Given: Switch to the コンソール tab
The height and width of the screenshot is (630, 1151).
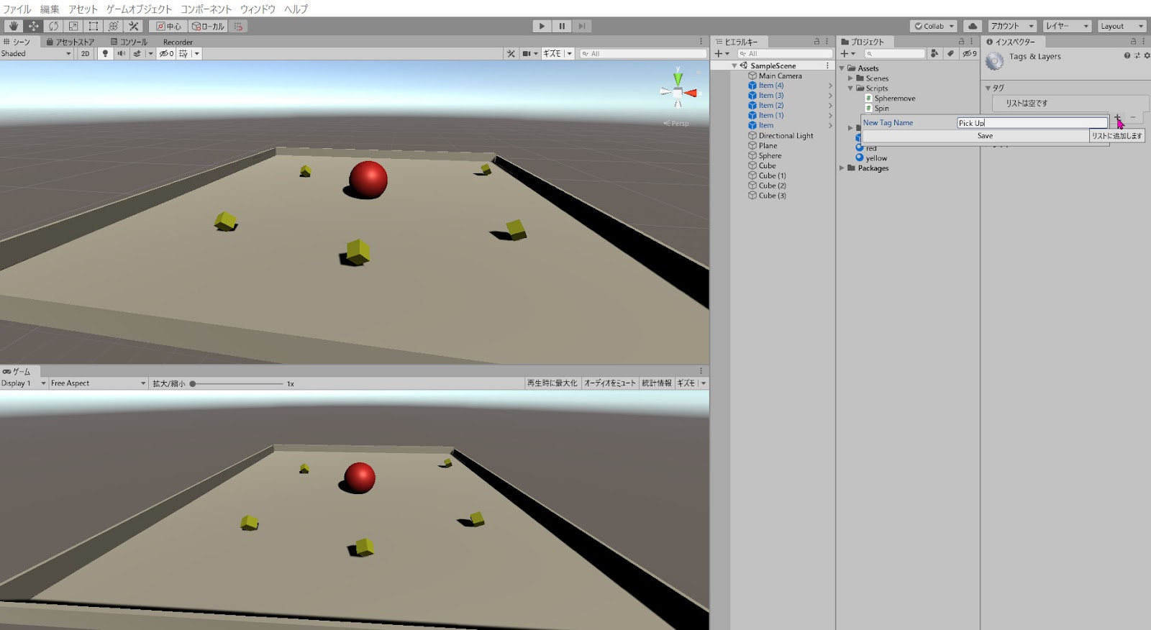Looking at the screenshot, I should pos(129,42).
